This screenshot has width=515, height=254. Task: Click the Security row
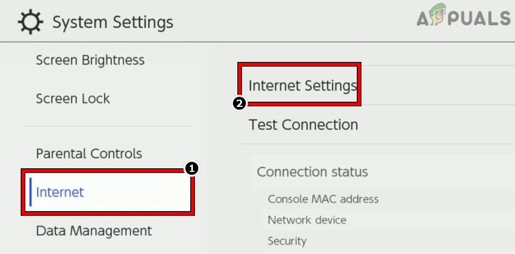coord(287,241)
